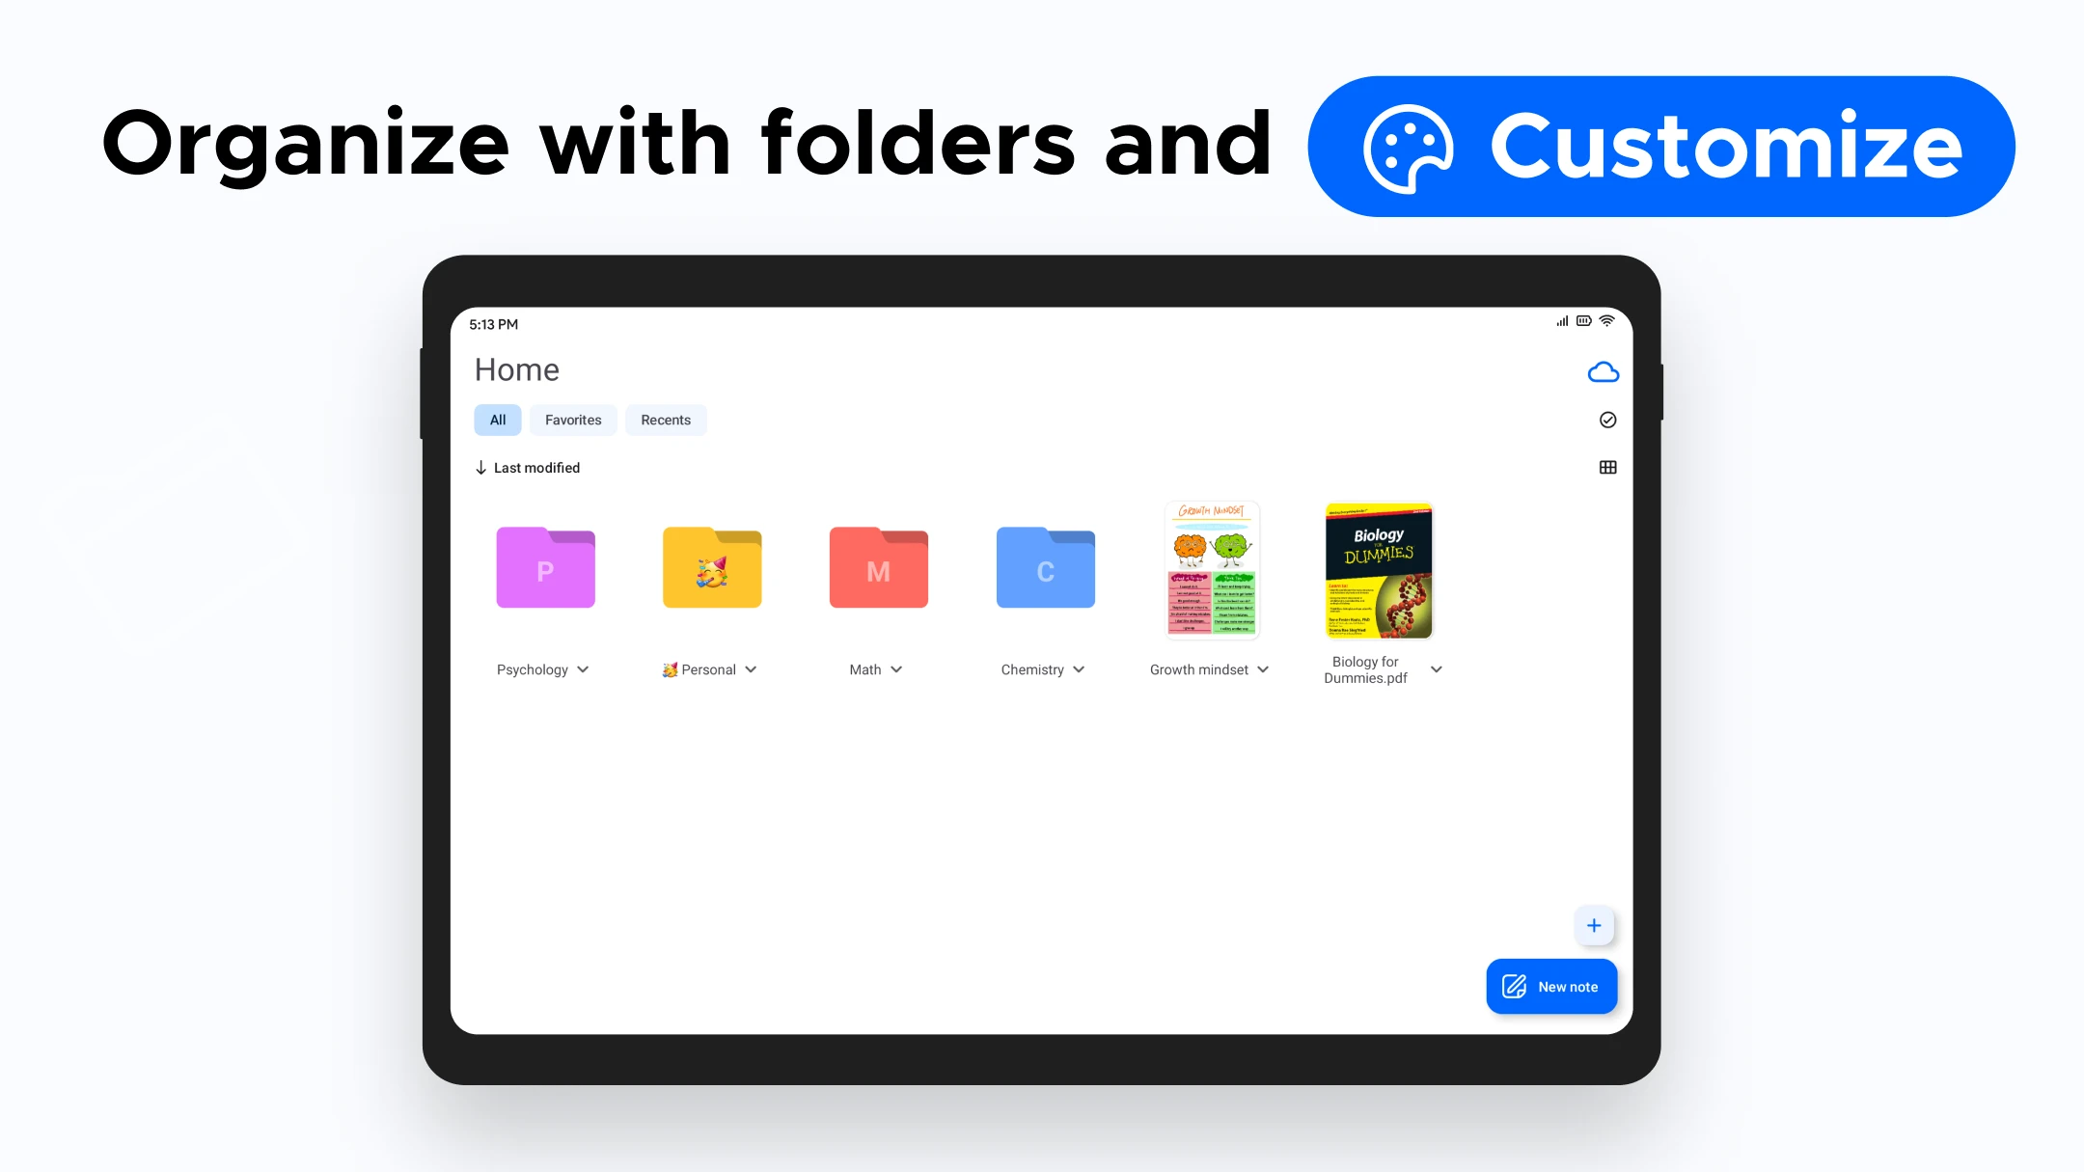Click the battery status icon
The image size is (2084, 1172).
click(x=1584, y=320)
